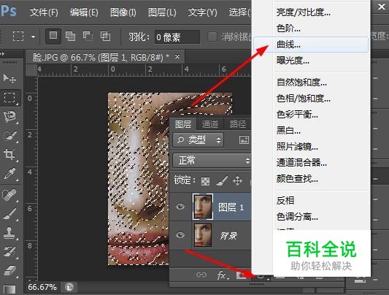
Task: Switch to the 图层 tab
Action: (x=183, y=124)
